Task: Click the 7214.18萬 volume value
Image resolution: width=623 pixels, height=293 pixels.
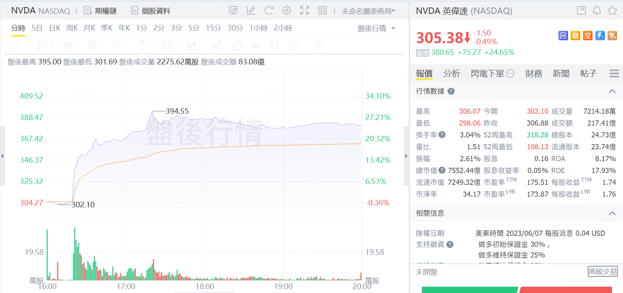Action: point(600,111)
